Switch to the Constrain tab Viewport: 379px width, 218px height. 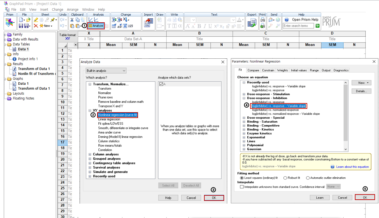click(268, 70)
